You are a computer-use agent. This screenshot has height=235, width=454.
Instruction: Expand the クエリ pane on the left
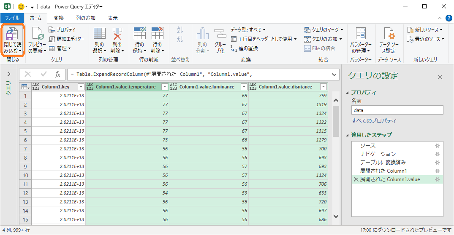point(8,74)
